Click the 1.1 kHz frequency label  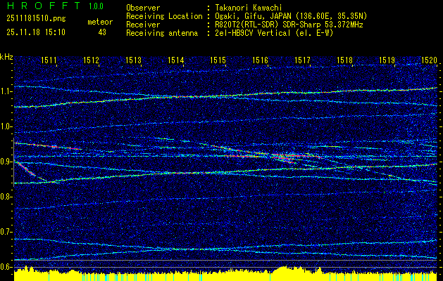click(6, 91)
